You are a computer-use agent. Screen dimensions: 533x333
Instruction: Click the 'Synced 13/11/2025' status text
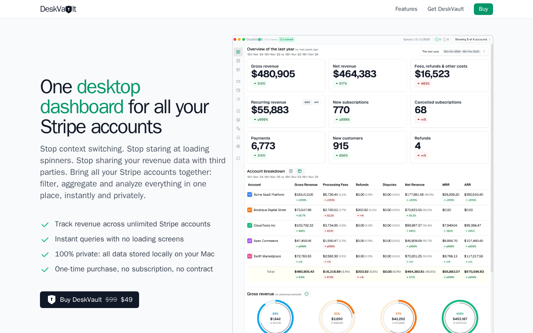pos(416,40)
